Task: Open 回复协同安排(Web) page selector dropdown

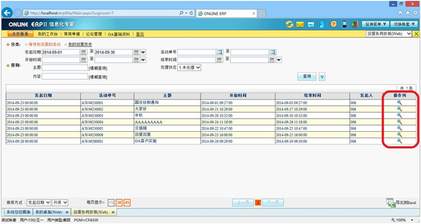Action: (389, 34)
